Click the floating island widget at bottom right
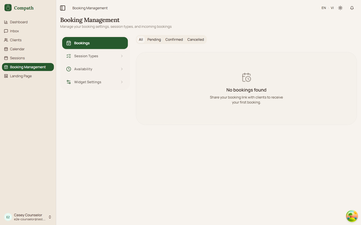Image resolution: width=361 pixels, height=225 pixels. pyautogui.click(x=352, y=216)
